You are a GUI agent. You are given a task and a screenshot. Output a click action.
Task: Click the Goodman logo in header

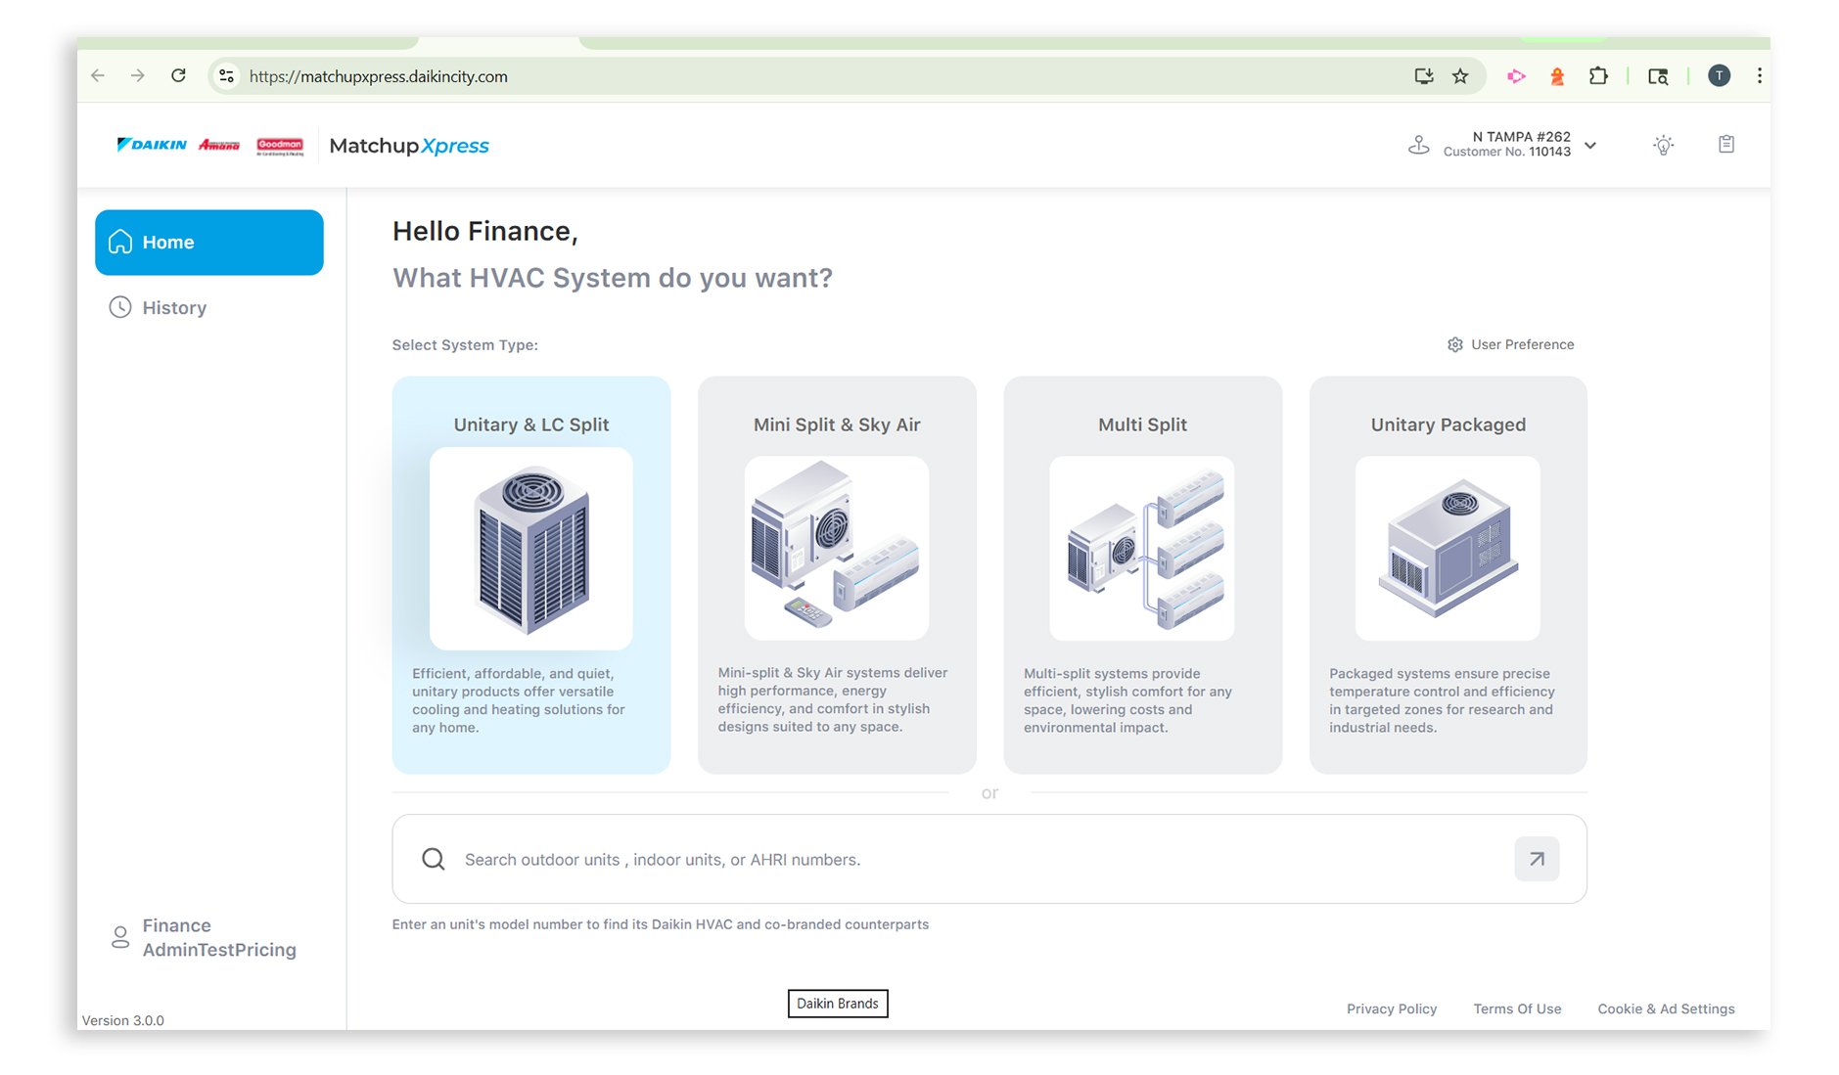click(x=280, y=146)
